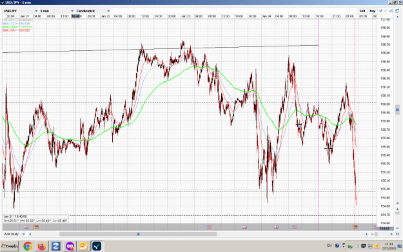
Task: Click the Jan 24 date label on the time axis
Action: pos(266,16)
